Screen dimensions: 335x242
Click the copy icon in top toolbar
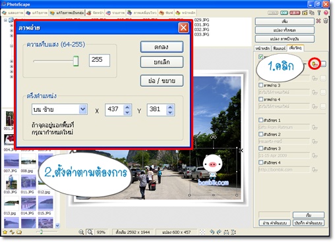312,12
